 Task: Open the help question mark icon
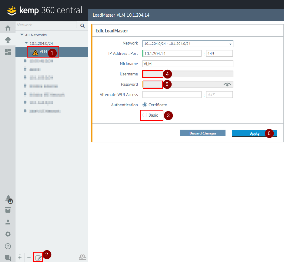[8, 246]
